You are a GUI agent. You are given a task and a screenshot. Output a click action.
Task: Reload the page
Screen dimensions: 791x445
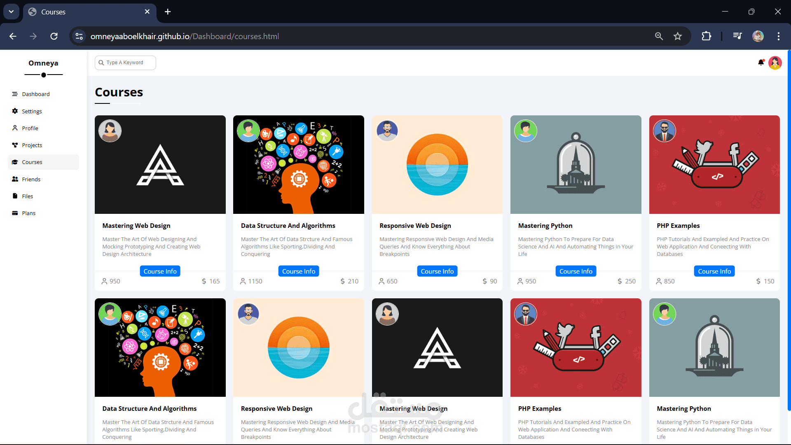pyautogui.click(x=54, y=36)
